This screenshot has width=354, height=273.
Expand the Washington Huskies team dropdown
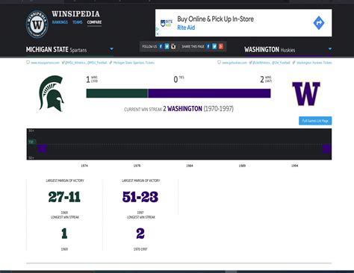pyautogui.click(x=330, y=49)
